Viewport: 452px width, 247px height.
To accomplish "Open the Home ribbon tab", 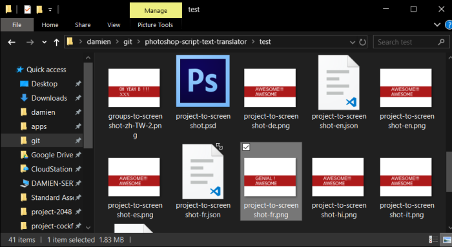I will [50, 25].
